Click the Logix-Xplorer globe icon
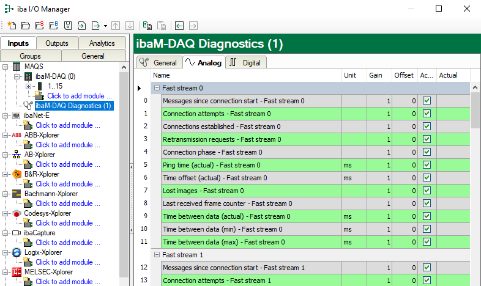 pos(17,252)
